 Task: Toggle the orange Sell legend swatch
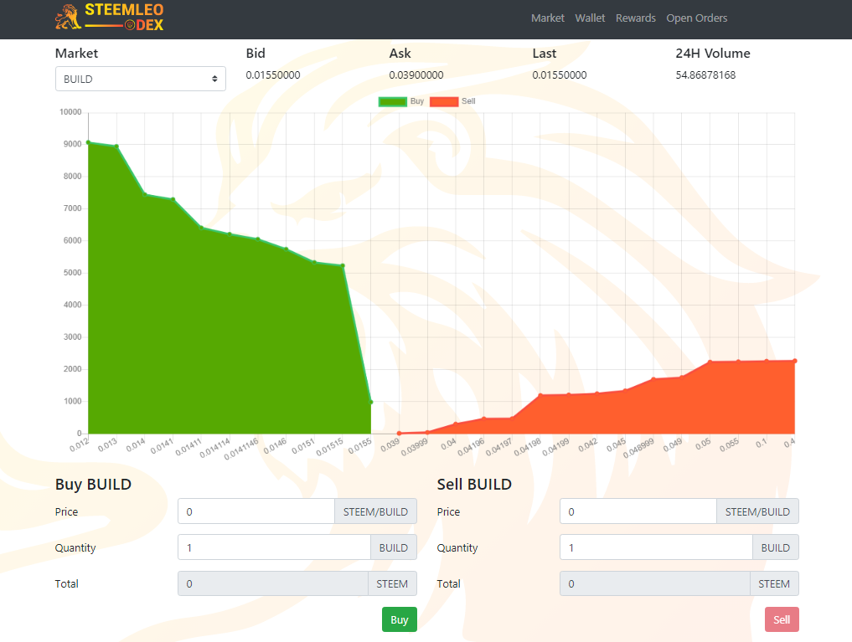(444, 101)
